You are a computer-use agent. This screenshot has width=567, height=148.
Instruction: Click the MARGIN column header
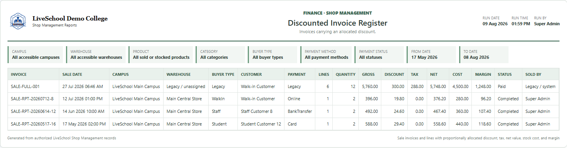483,74
